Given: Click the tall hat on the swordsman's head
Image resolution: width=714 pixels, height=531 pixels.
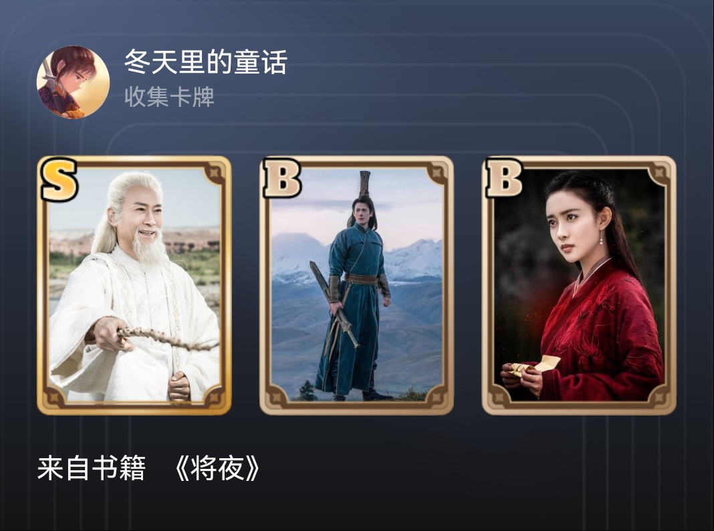Looking at the screenshot, I should pos(365,184).
